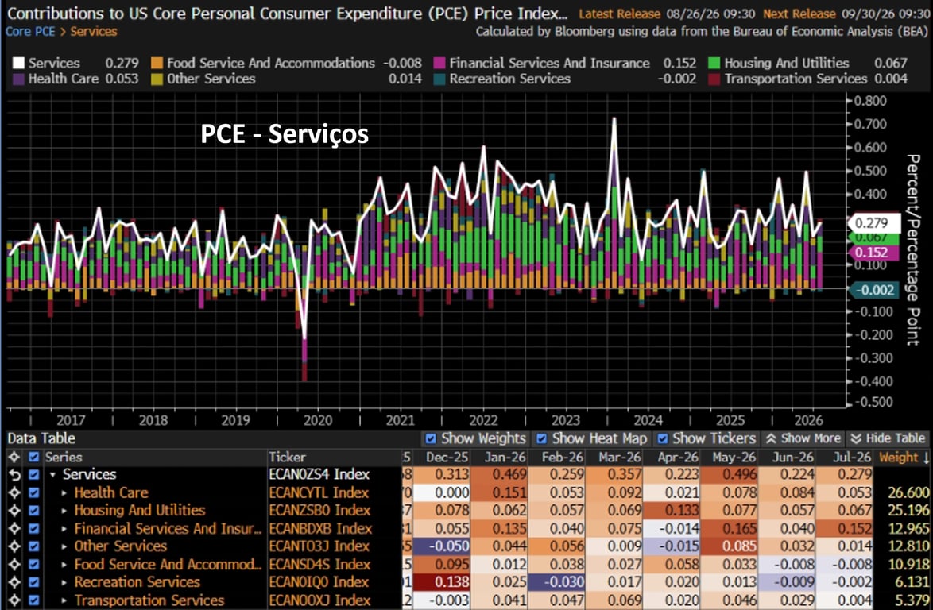Click the May-26 column header
933x610 pixels.
point(734,457)
